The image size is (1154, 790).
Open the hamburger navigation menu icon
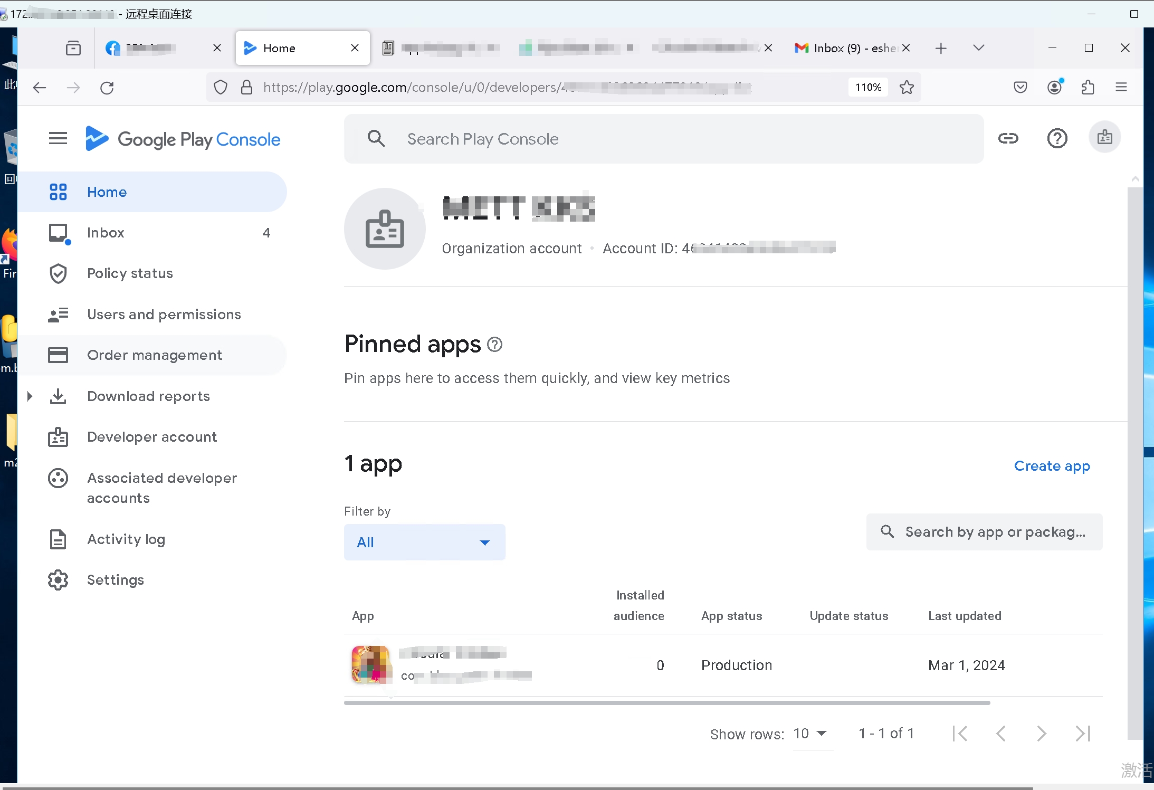point(58,138)
